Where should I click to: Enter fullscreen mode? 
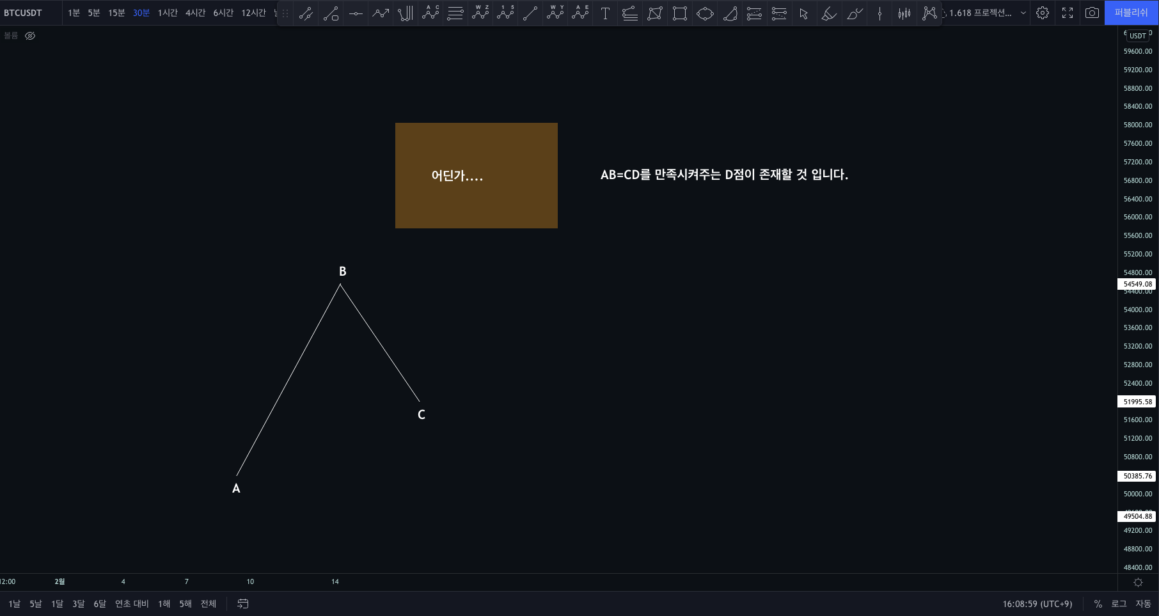1068,13
